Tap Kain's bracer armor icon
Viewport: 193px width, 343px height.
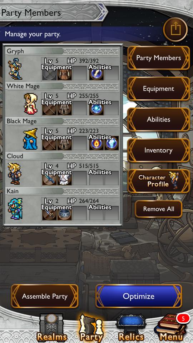[x=64, y=213]
